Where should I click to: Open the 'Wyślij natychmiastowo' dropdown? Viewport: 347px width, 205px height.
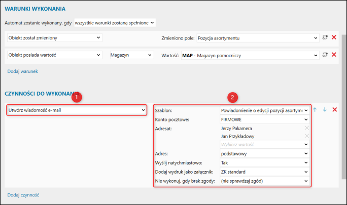tap(264, 162)
